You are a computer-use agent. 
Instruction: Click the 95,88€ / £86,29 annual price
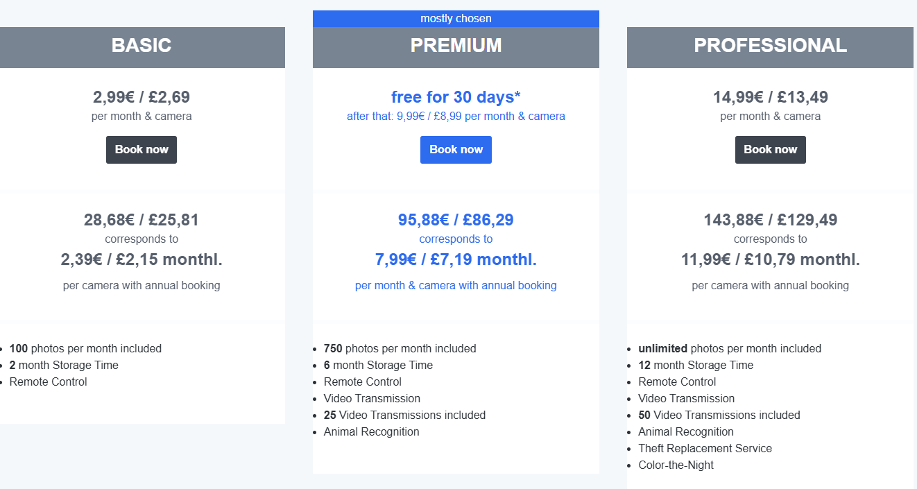(x=456, y=220)
